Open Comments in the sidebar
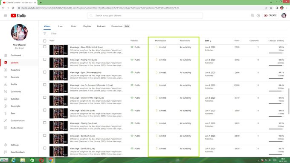Image resolution: width=290 pixels, height=163 pixels. [x=16, y=92]
